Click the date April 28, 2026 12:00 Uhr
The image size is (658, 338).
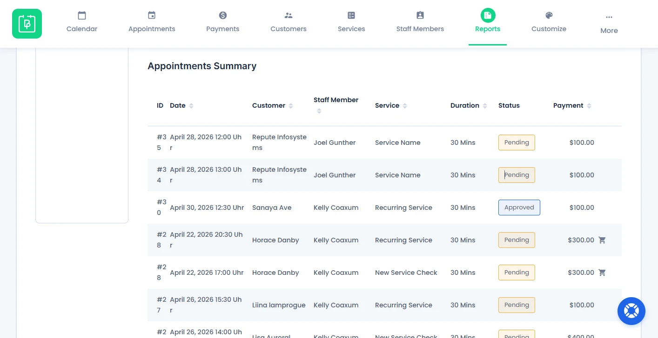click(x=206, y=143)
